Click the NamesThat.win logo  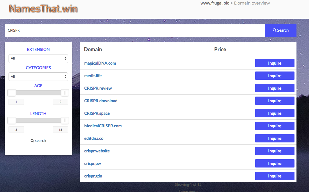43,9
